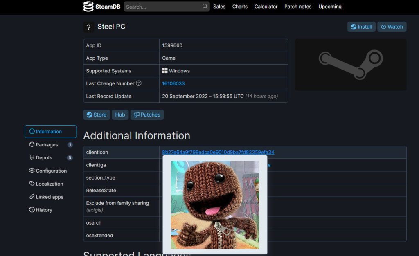
Task: Click the 'section_type' row label
Action: (x=101, y=178)
